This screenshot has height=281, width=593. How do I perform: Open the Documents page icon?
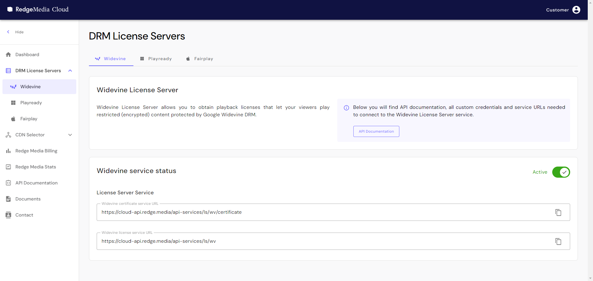pos(8,199)
